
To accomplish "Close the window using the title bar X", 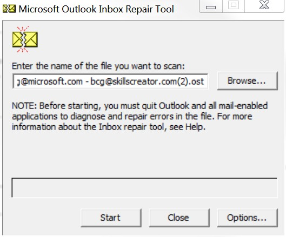I will [264, 5].
